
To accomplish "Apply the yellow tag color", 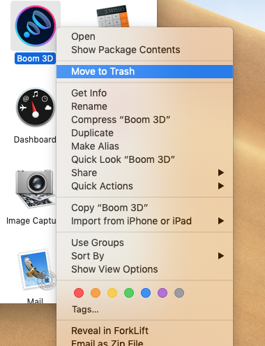I will pyautogui.click(x=112, y=293).
